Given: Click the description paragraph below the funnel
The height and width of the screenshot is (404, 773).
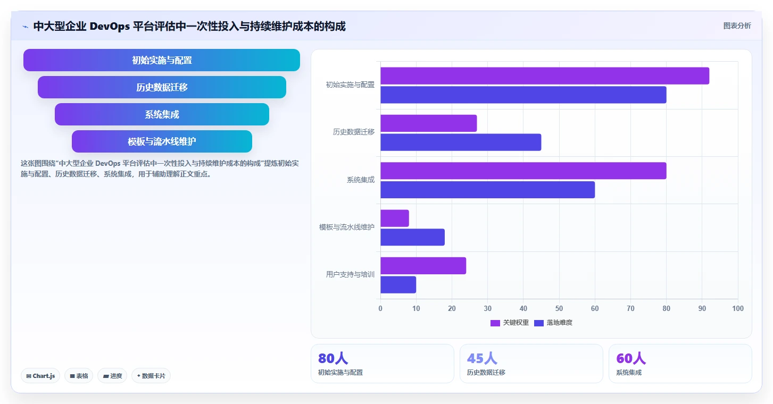Looking at the screenshot, I should (160, 169).
